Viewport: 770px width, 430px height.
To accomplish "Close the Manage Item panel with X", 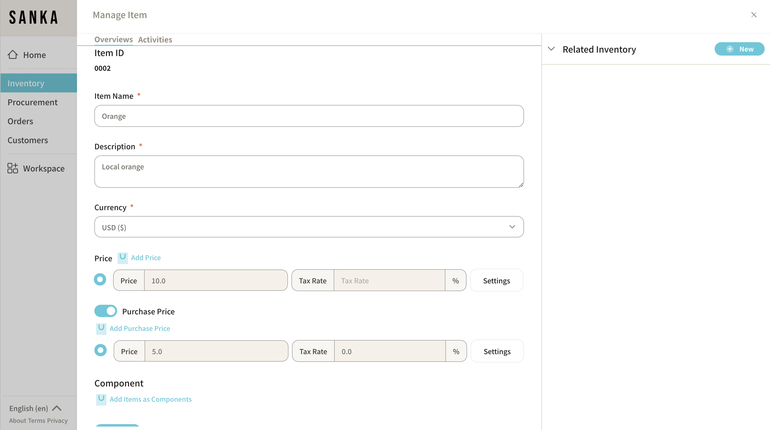I will click(754, 15).
